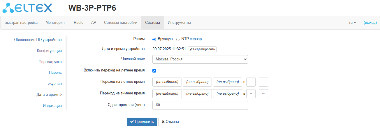Screen dimensions: 380x131
Task: Open the Мониторинг tab
Action: point(56,23)
